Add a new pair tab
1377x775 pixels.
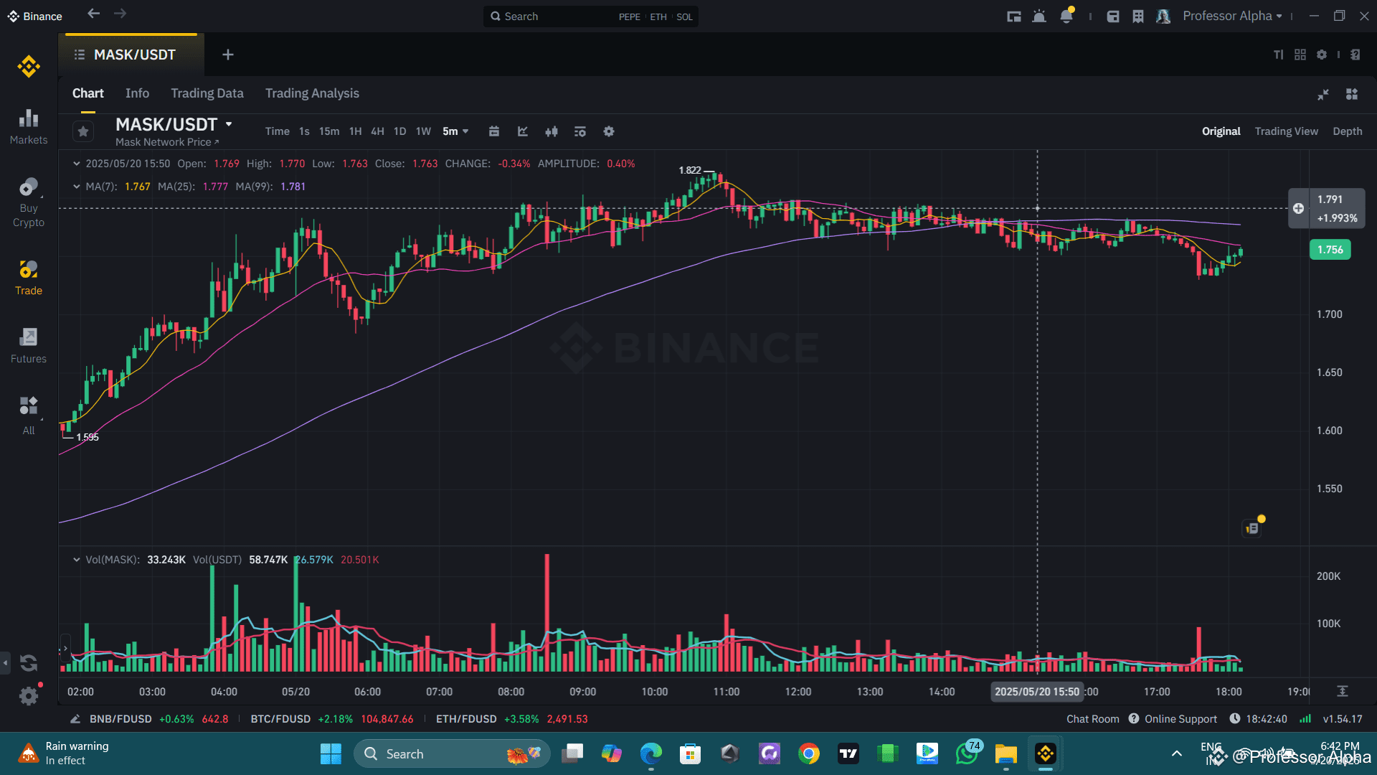pos(228,55)
